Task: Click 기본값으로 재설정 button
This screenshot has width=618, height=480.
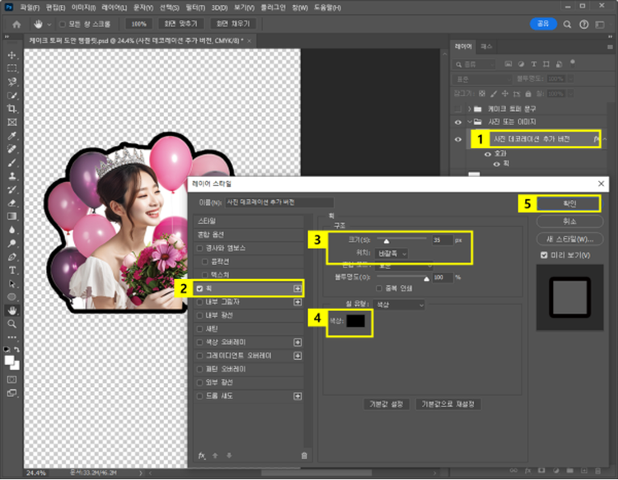Action: pos(448,404)
